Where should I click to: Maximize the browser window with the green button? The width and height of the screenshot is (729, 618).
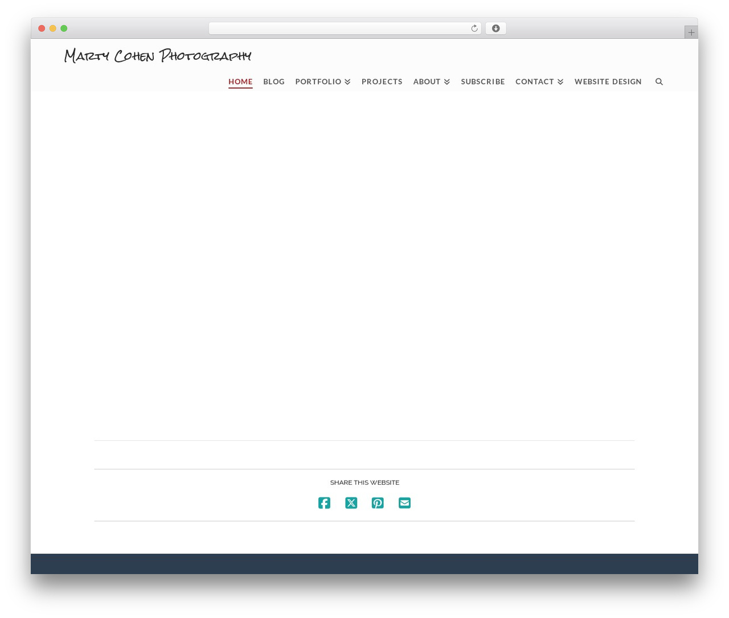(64, 29)
